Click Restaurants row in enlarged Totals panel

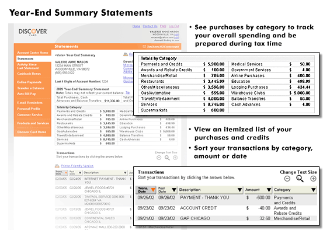[183, 81]
